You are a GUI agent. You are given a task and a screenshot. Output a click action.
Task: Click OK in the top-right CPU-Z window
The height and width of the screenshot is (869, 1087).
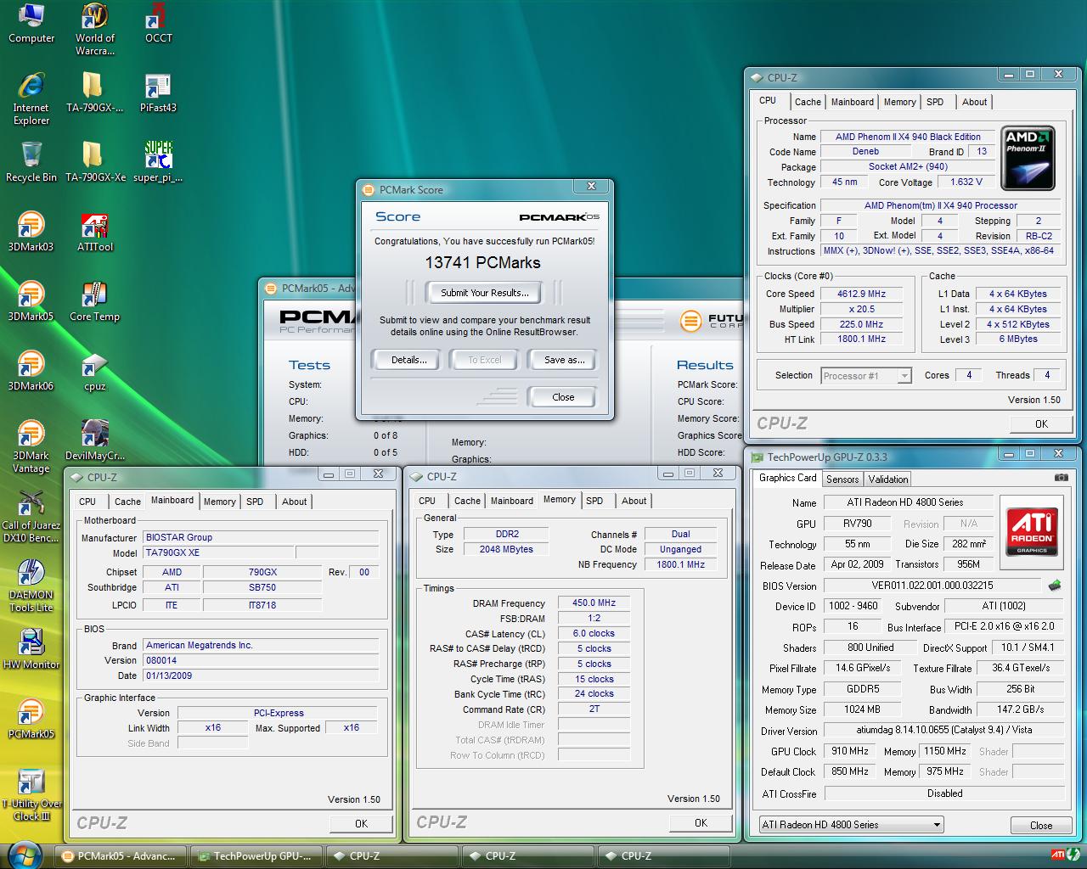tap(1041, 423)
